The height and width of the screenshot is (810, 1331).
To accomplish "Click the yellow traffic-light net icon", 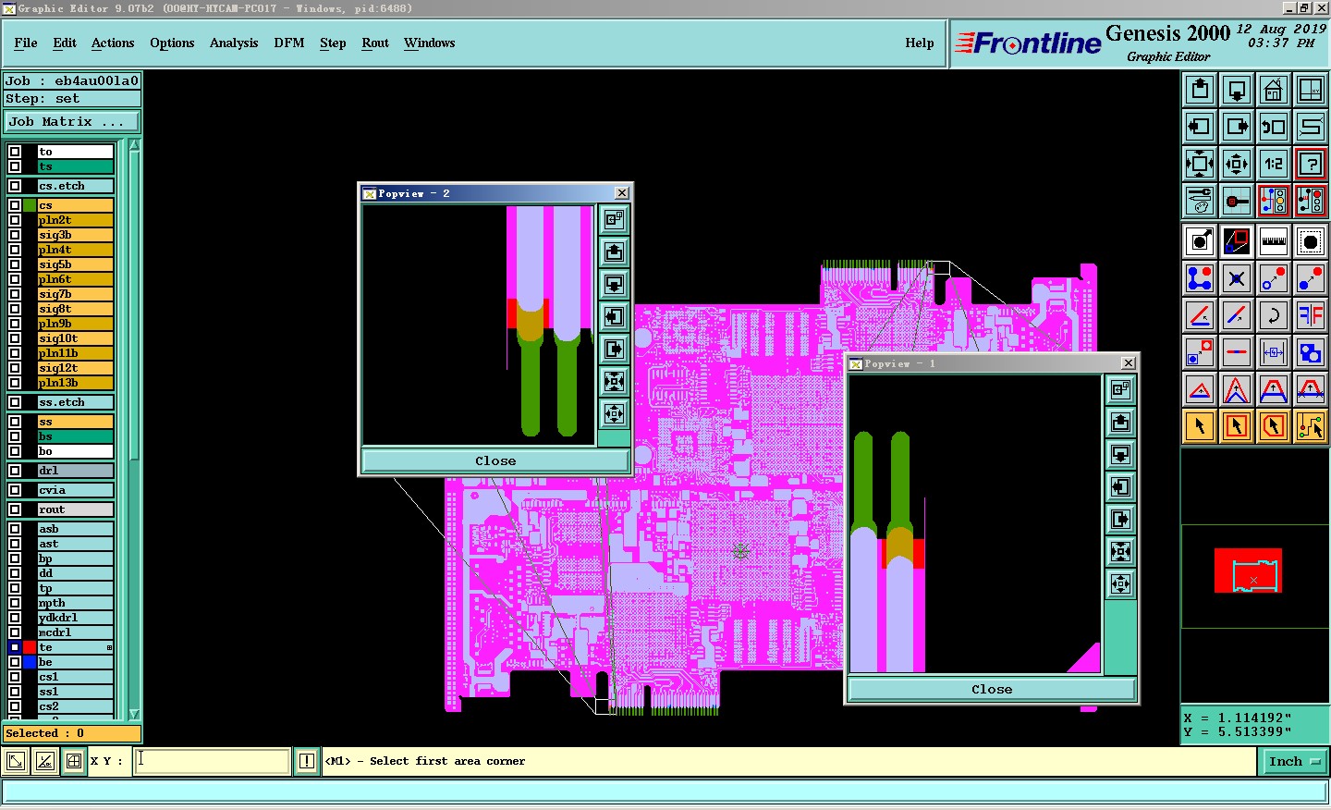I will point(1274,201).
